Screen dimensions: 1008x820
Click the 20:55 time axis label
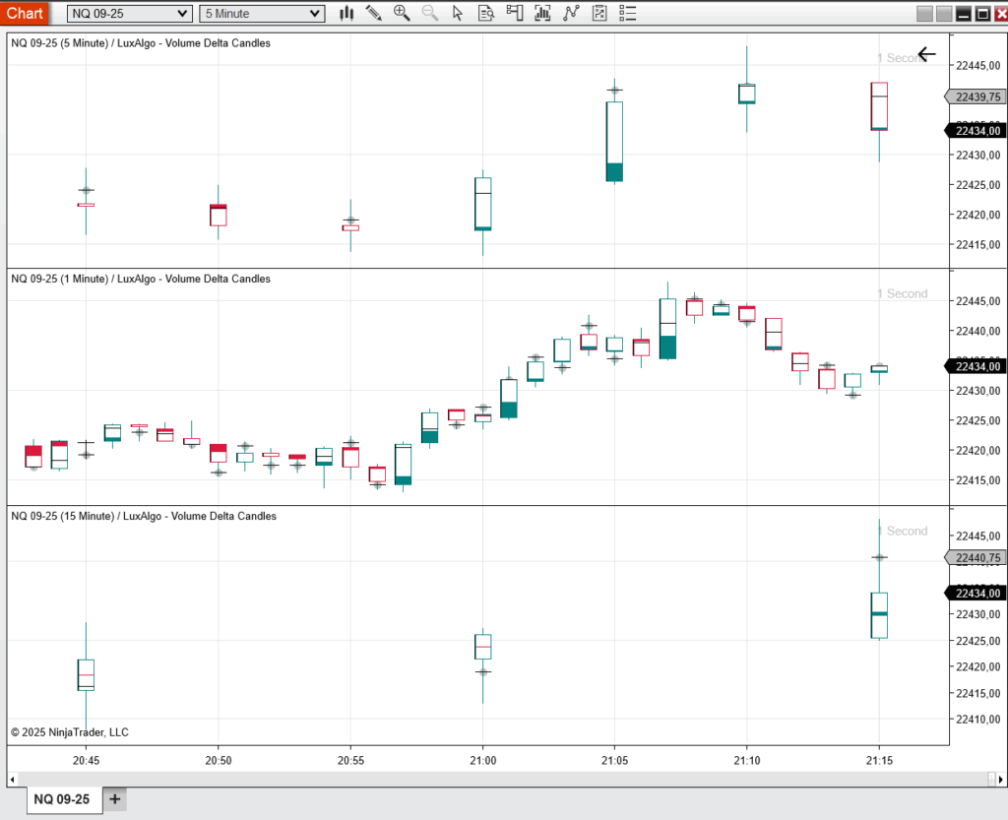click(x=350, y=760)
